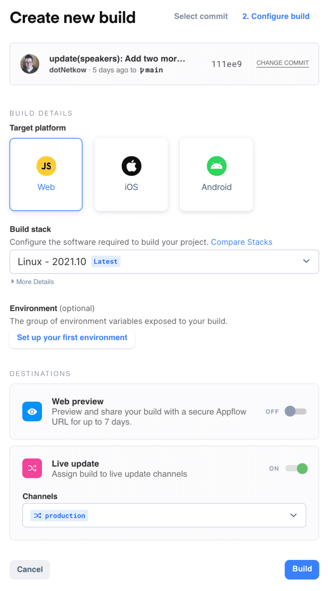328x591 pixels.
Task: Click the Web preview eye icon
Action: 32,411
